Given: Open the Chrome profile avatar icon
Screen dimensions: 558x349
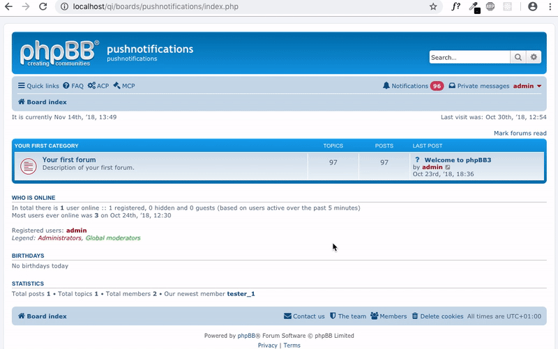Looking at the screenshot, I should 533,6.
